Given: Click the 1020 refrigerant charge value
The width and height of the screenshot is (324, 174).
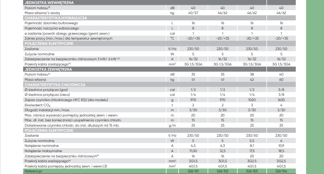Looking at the screenshot, I should pyautogui.click(x=252, y=100).
